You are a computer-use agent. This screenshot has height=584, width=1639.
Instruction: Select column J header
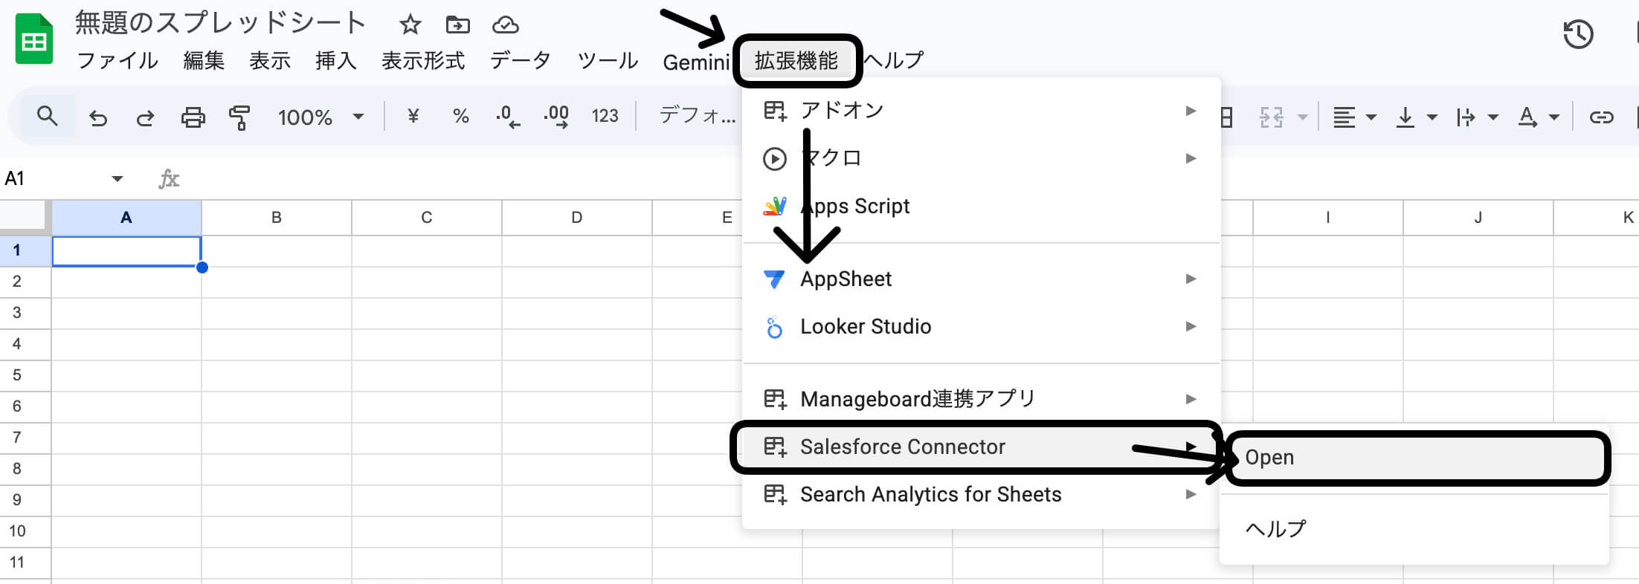(1478, 218)
